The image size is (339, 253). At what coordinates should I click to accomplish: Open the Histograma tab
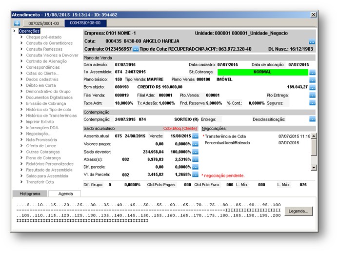click(30, 194)
